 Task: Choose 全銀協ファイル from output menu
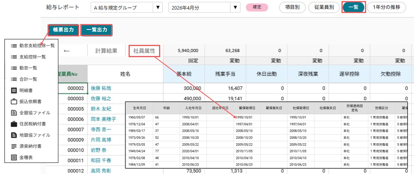35,113
